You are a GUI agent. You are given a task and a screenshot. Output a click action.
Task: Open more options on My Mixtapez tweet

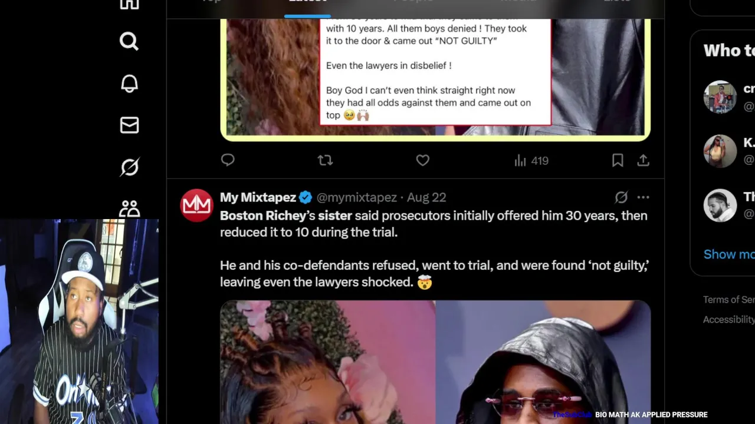[643, 197]
